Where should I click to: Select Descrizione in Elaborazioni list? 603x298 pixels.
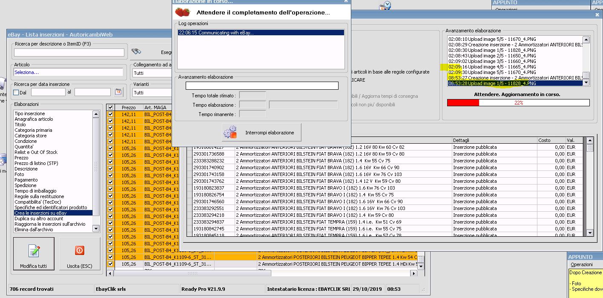[26, 169]
